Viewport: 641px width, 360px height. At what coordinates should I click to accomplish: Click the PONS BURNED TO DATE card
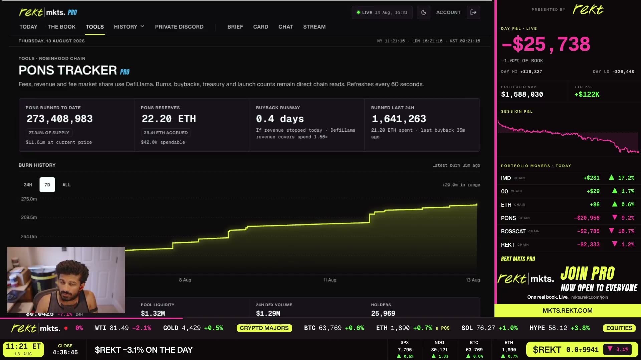click(x=76, y=125)
